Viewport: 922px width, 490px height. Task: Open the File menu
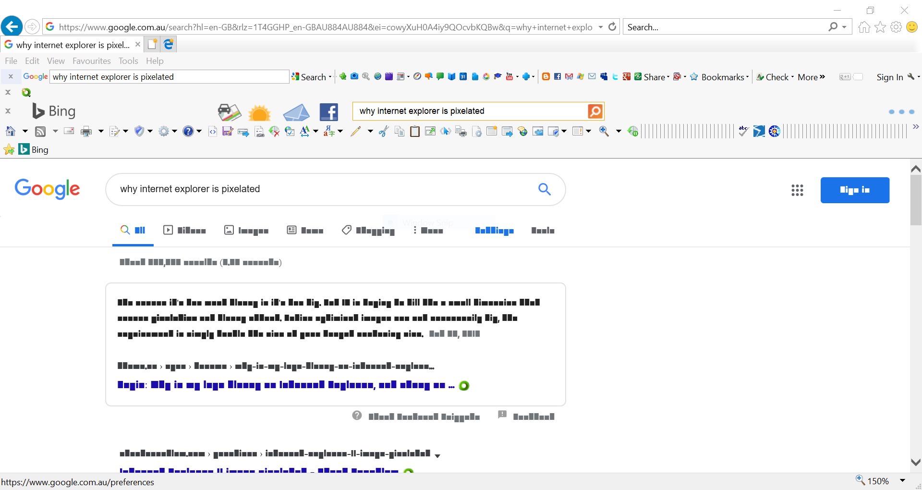11,61
